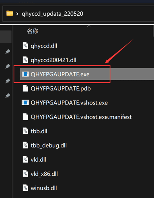Viewport: 154px width, 198px height.
Task: Select the tbb_debug.dll file name
Action: click(x=49, y=146)
